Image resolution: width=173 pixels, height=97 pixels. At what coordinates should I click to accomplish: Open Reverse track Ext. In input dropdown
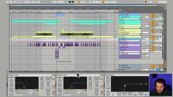(x=145, y=50)
